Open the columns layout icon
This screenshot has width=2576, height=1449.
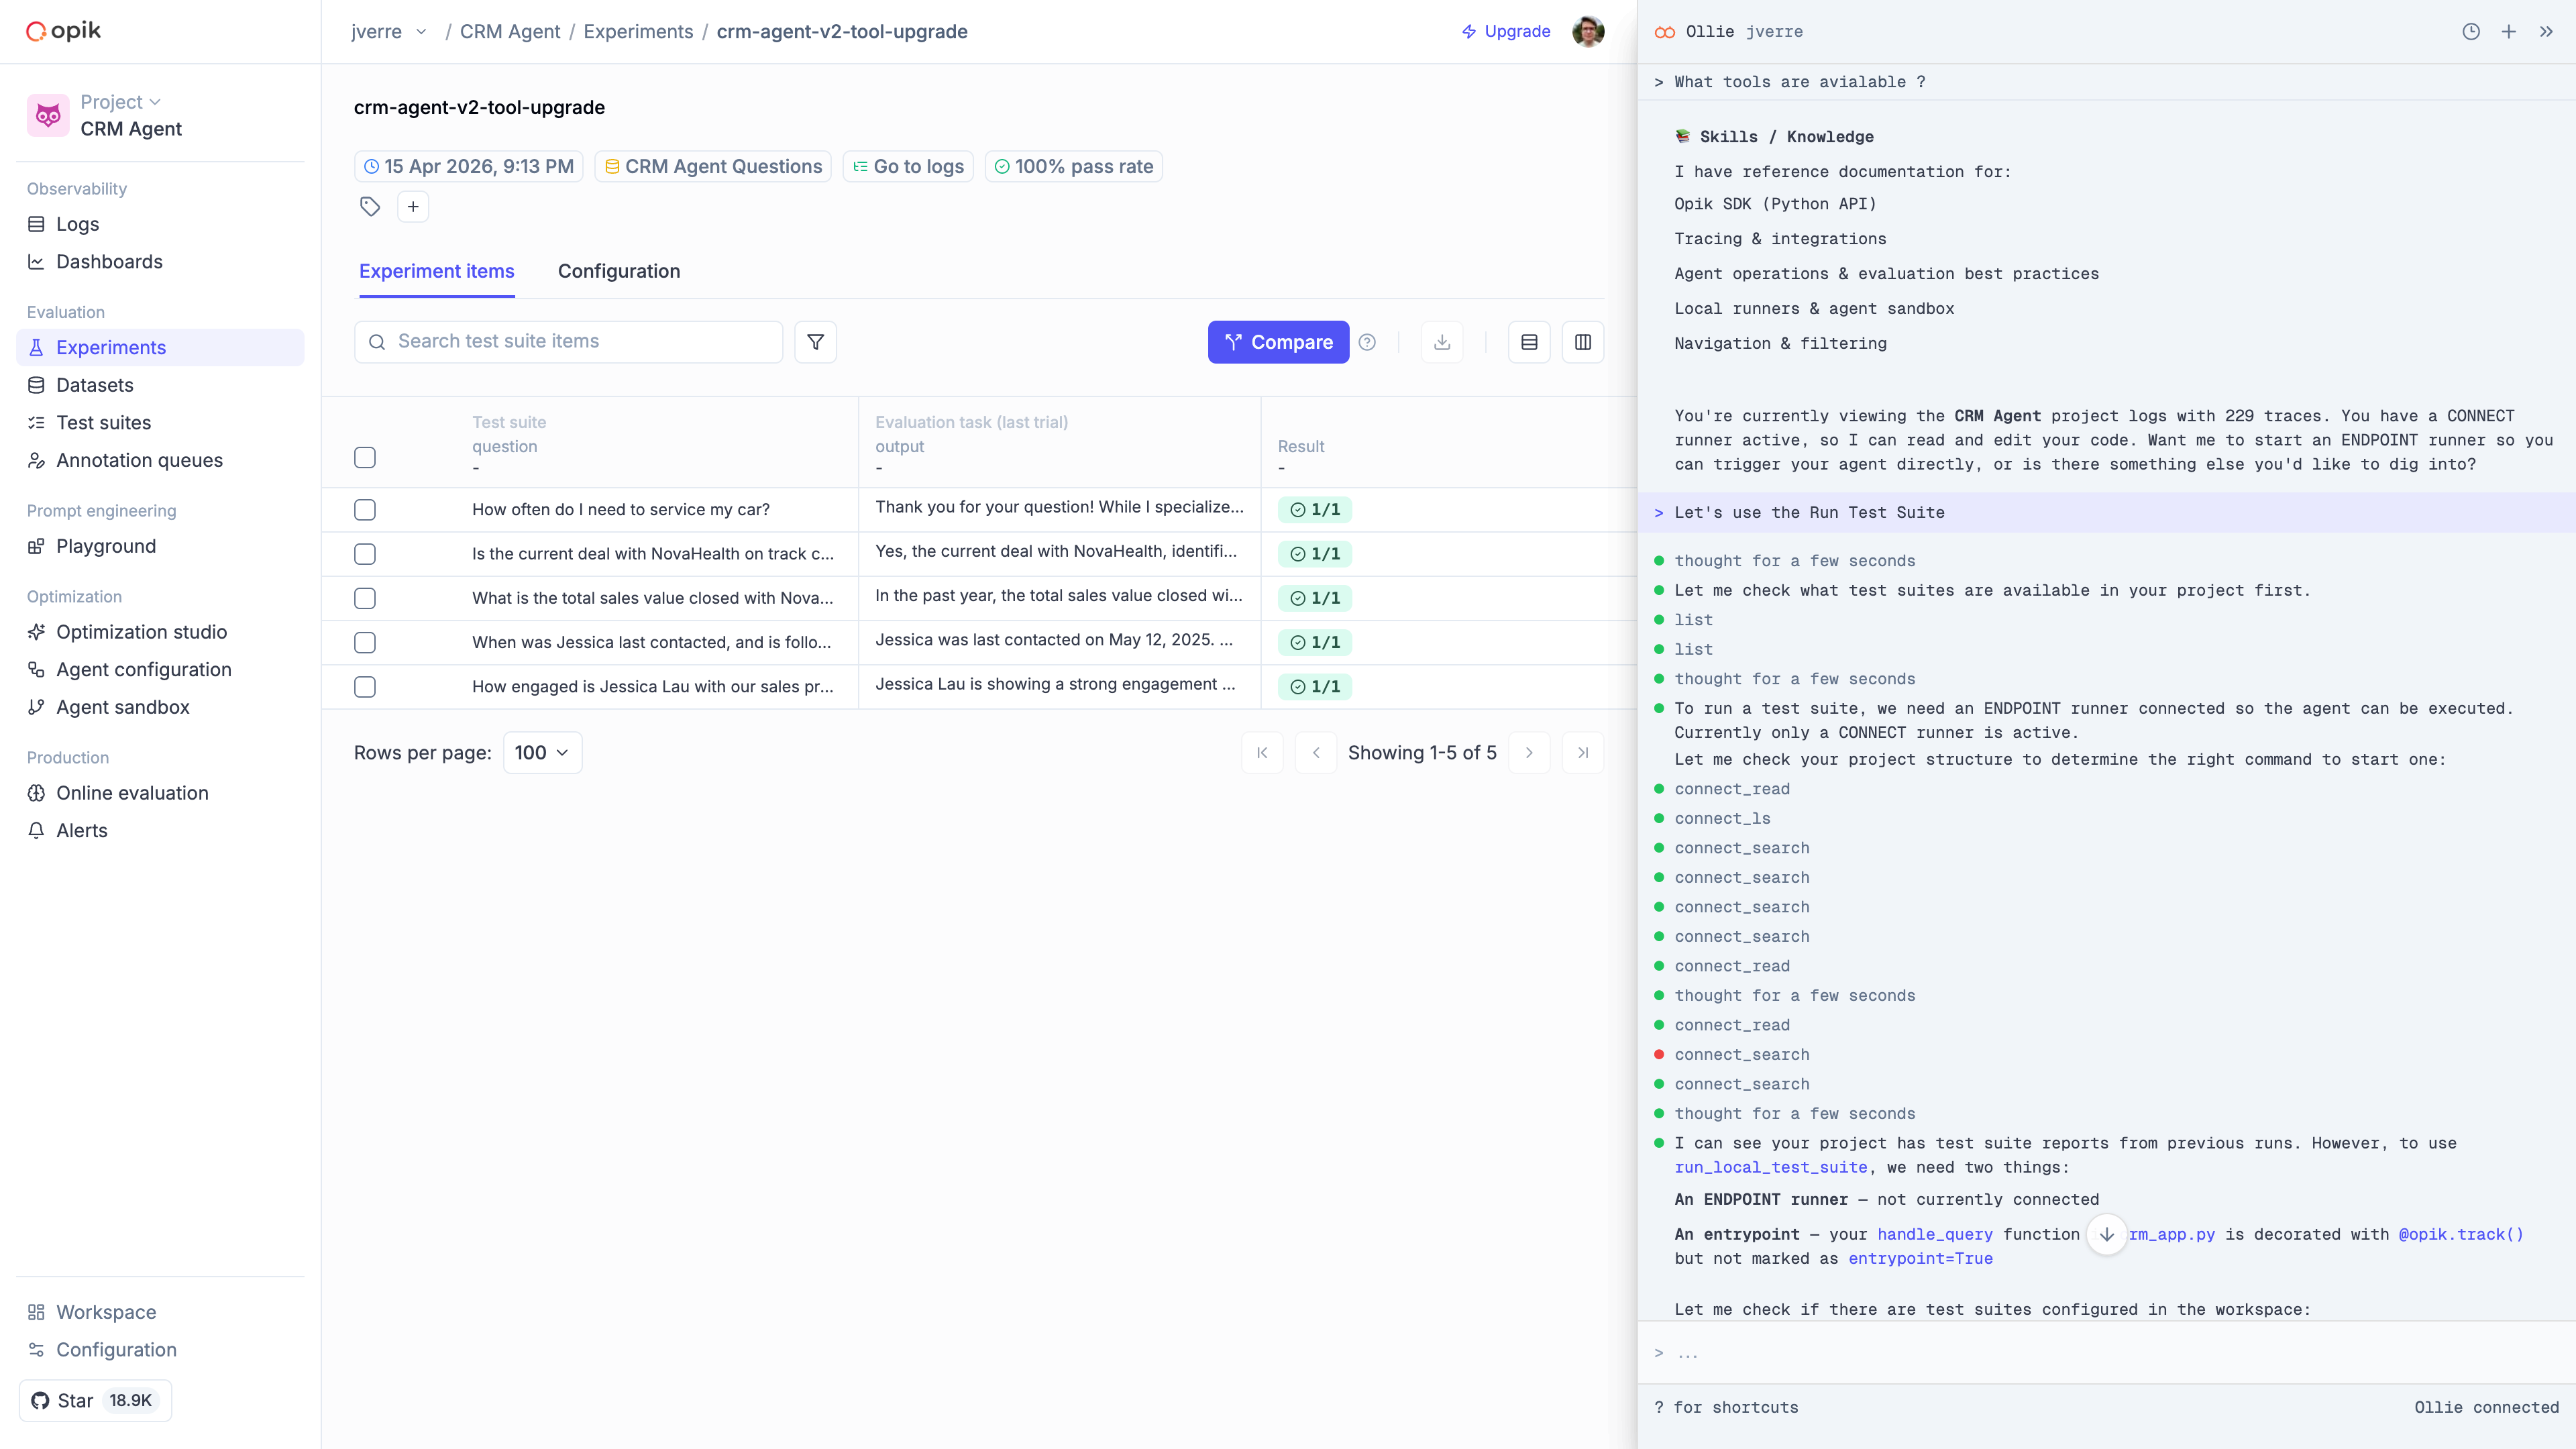click(x=1582, y=342)
